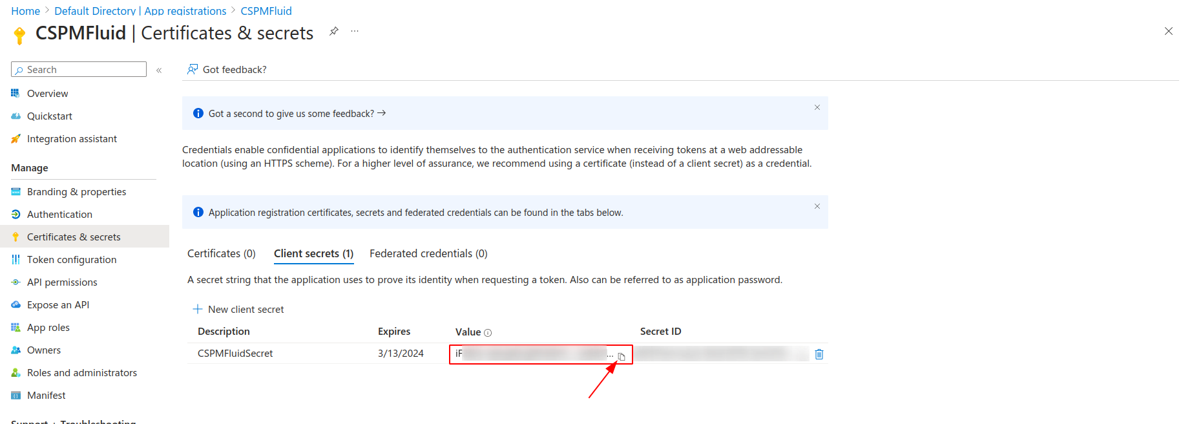Select the Token configuration icon in sidebar
The height and width of the screenshot is (424, 1192).
15,259
